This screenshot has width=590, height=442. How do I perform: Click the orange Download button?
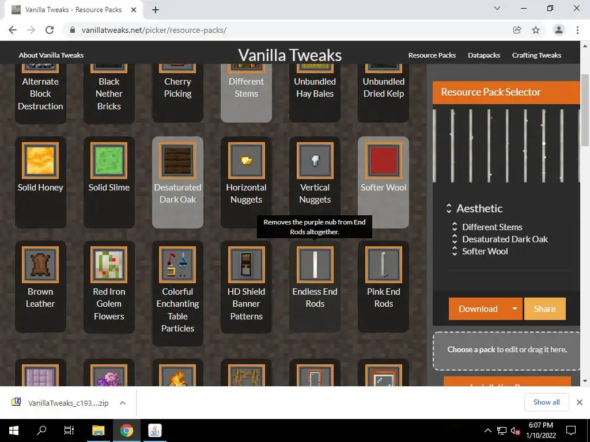[478, 308]
